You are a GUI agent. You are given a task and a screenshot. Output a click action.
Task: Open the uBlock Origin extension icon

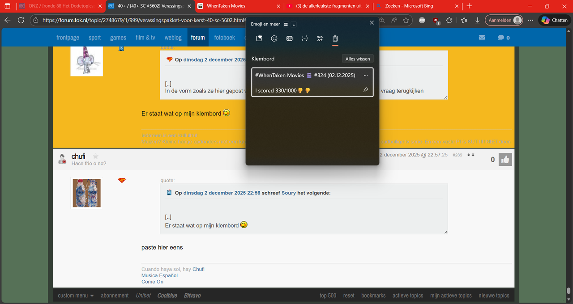point(436,20)
